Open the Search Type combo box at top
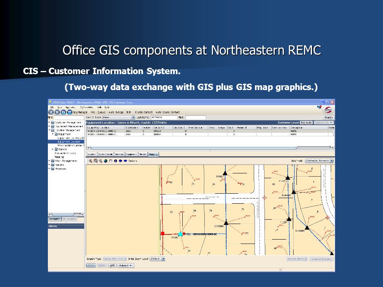This screenshot has width=383, height=287. click(x=119, y=117)
